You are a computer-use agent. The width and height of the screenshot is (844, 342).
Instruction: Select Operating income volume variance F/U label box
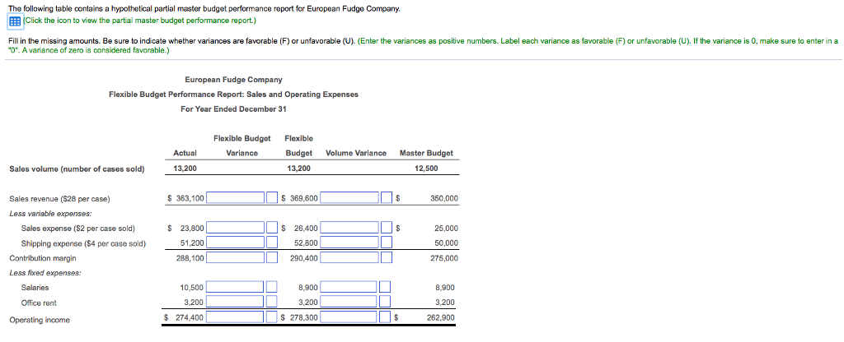point(387,318)
